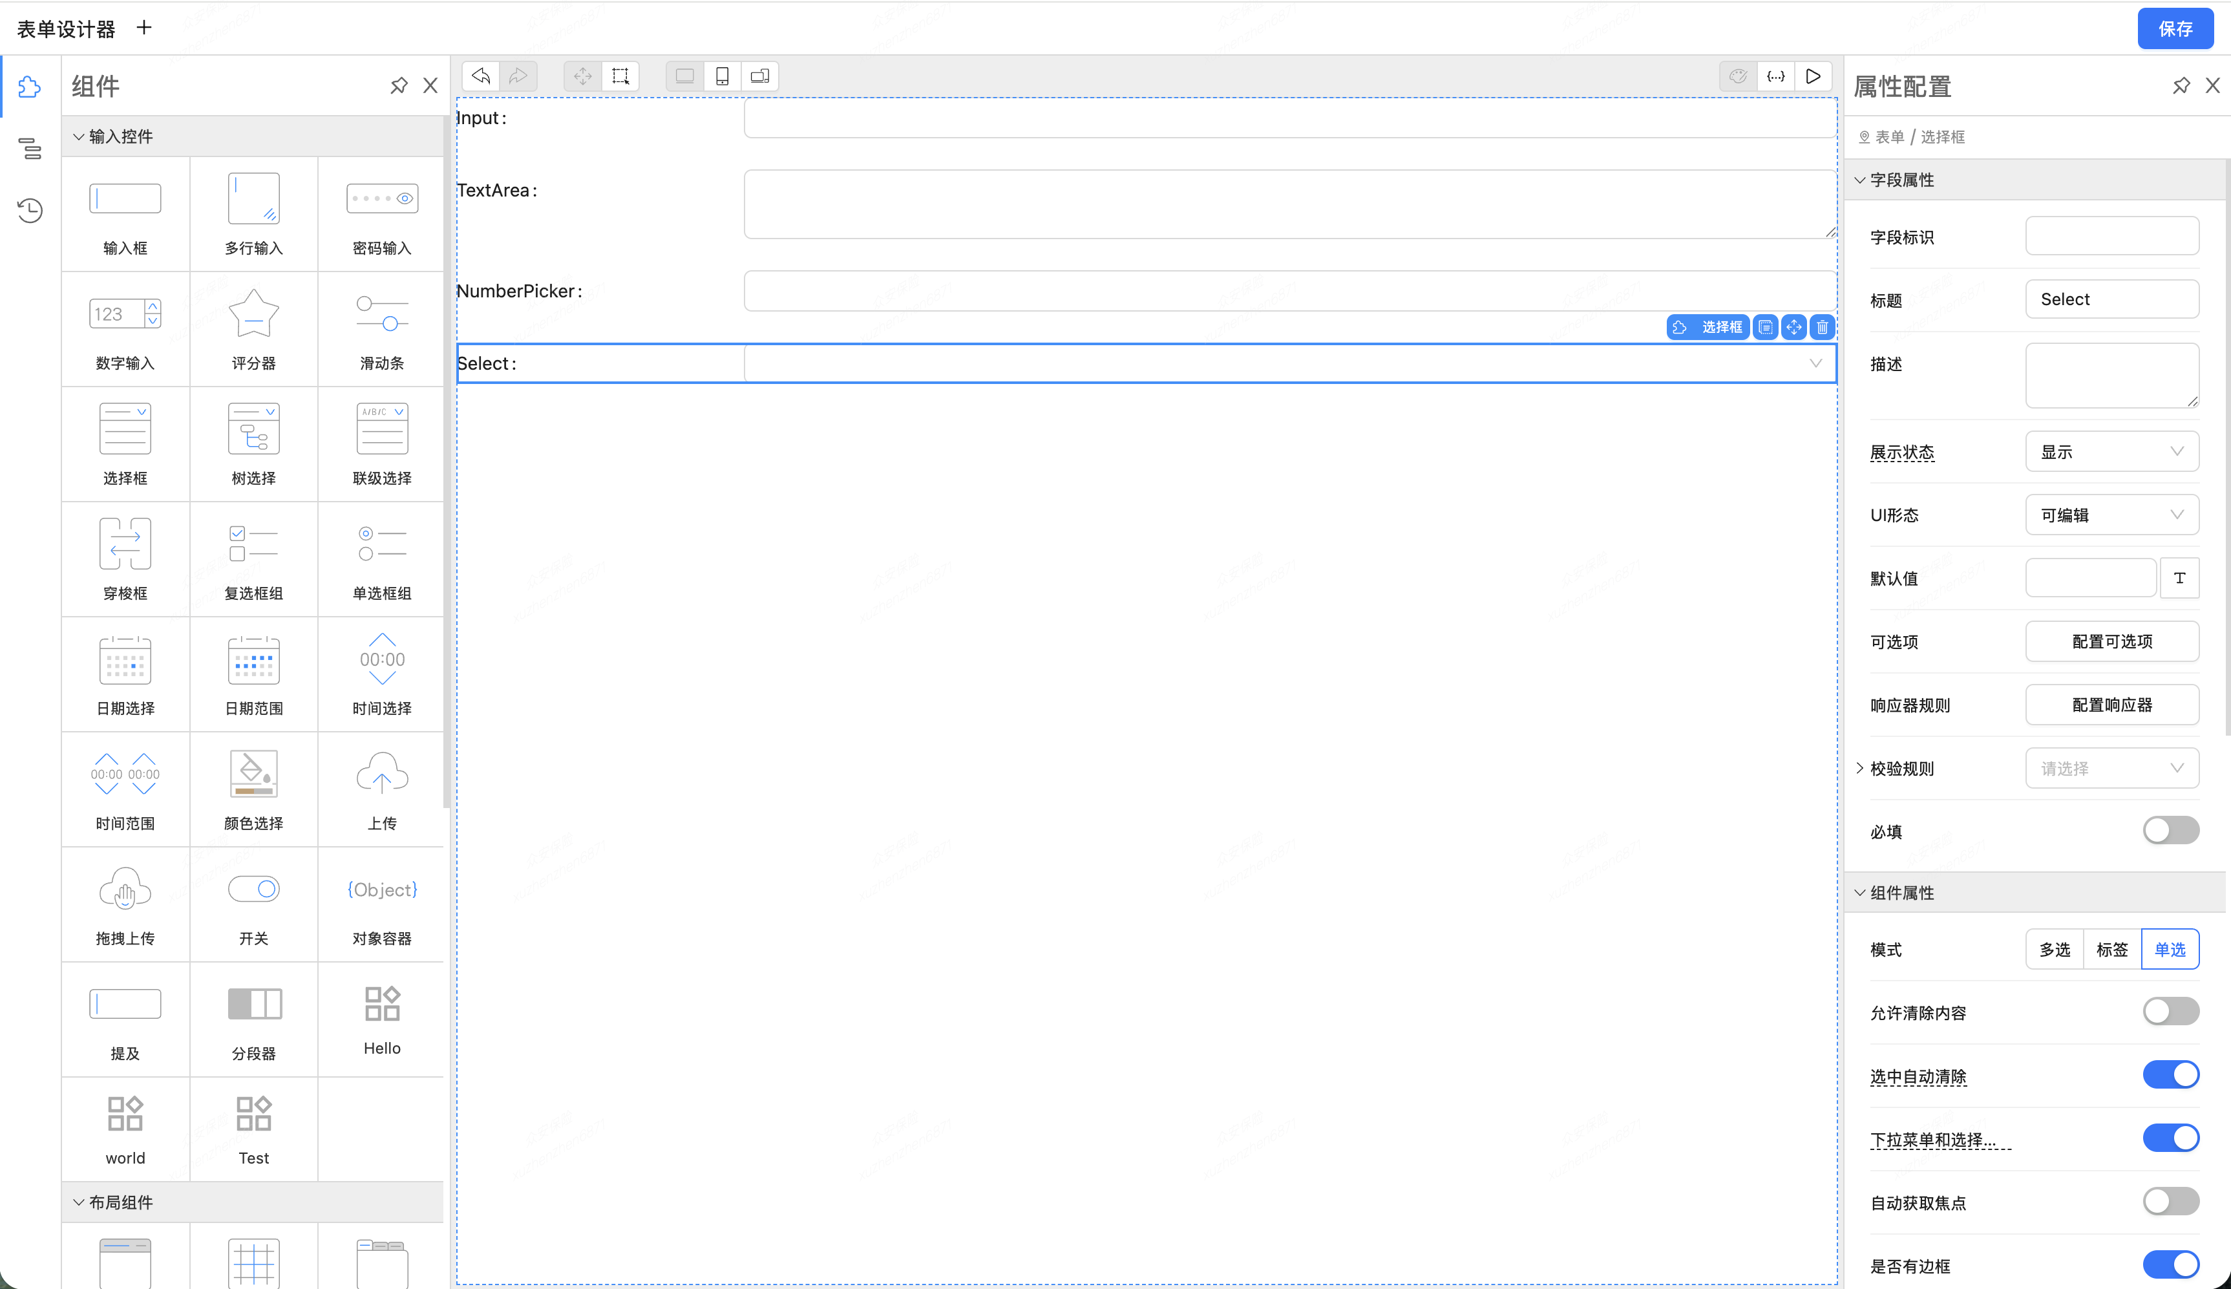
Task: Click the undo arrow in canvas toolbar
Action: [x=481, y=76]
